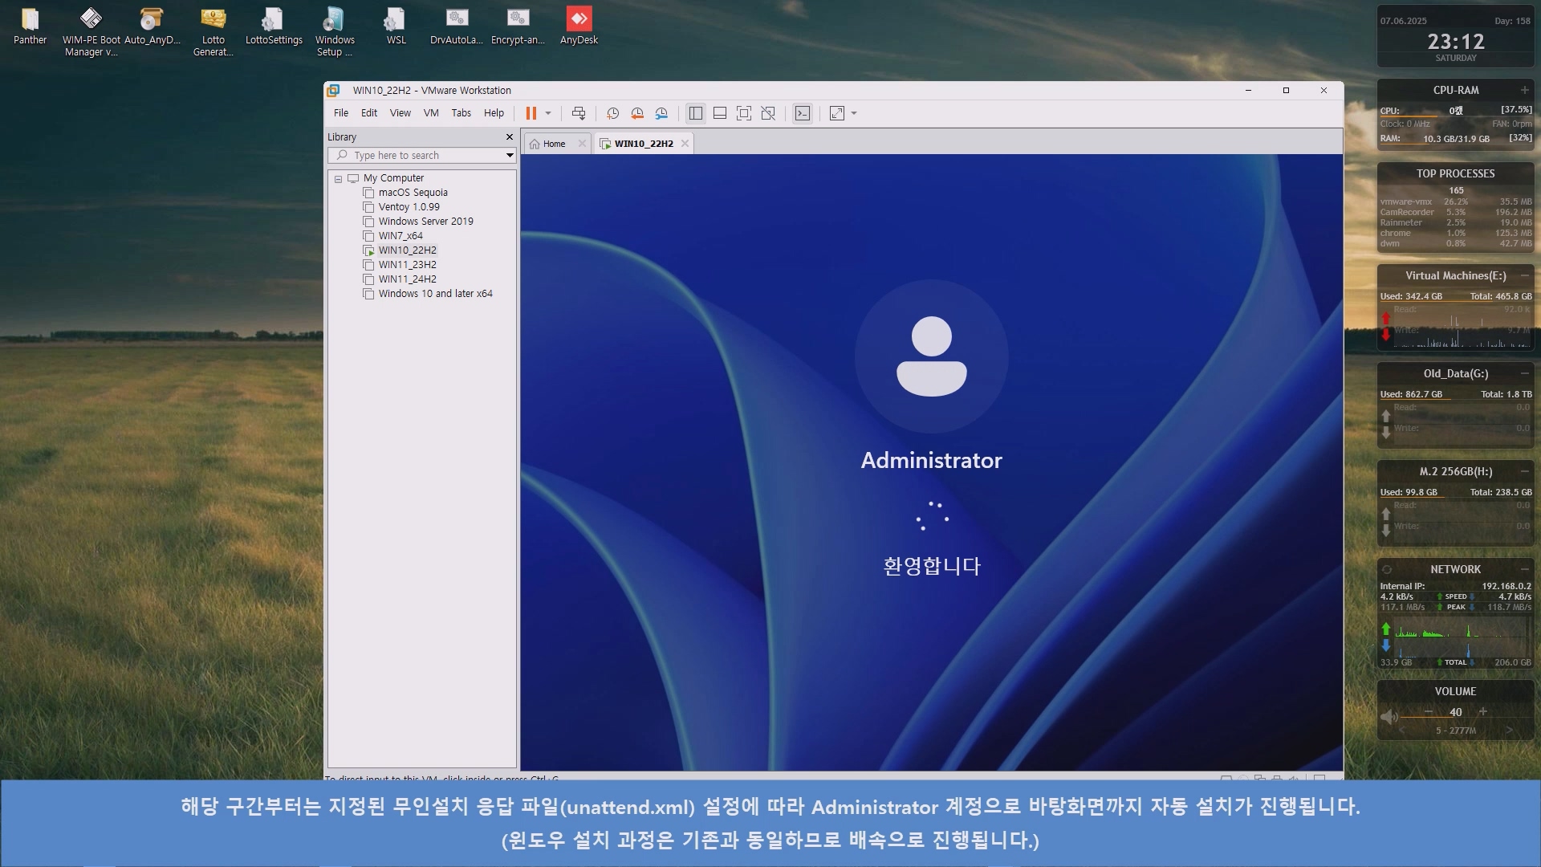Increase volume with the plus button

[1483, 712]
